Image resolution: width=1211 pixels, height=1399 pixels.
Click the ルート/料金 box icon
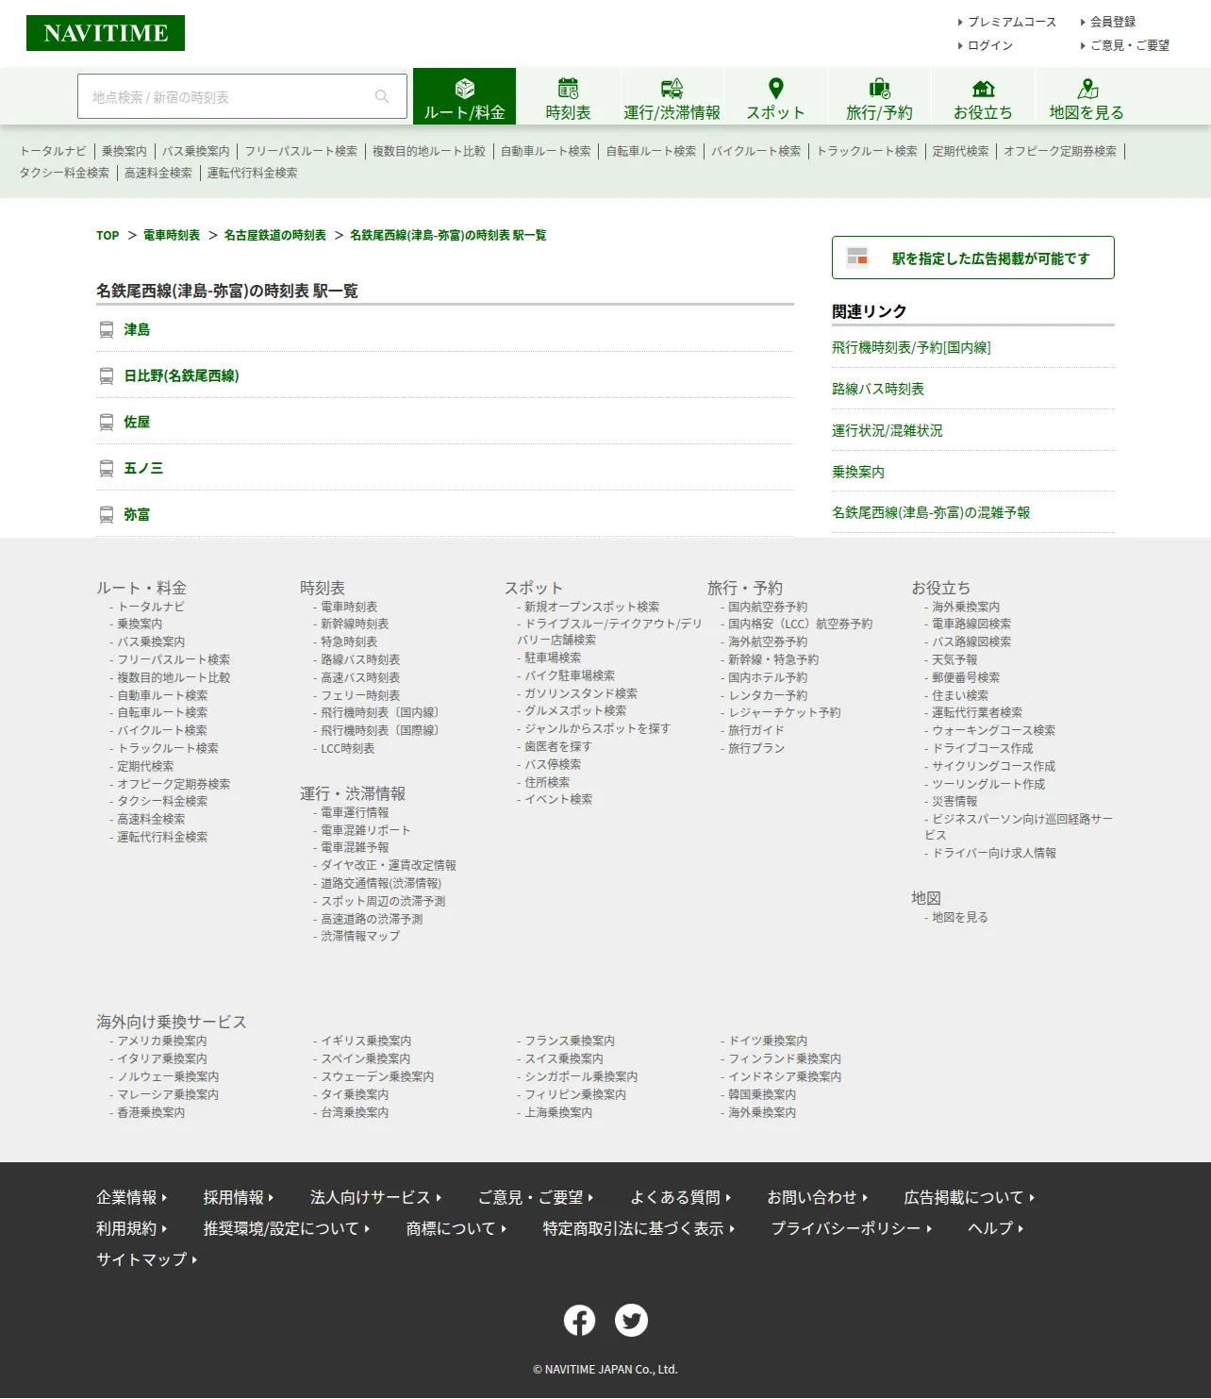(465, 89)
